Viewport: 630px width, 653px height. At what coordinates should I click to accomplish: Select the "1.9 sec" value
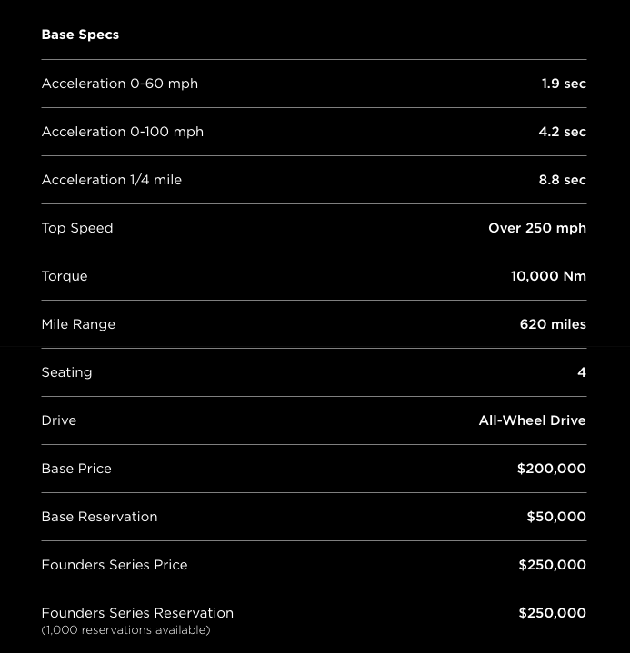pyautogui.click(x=564, y=84)
